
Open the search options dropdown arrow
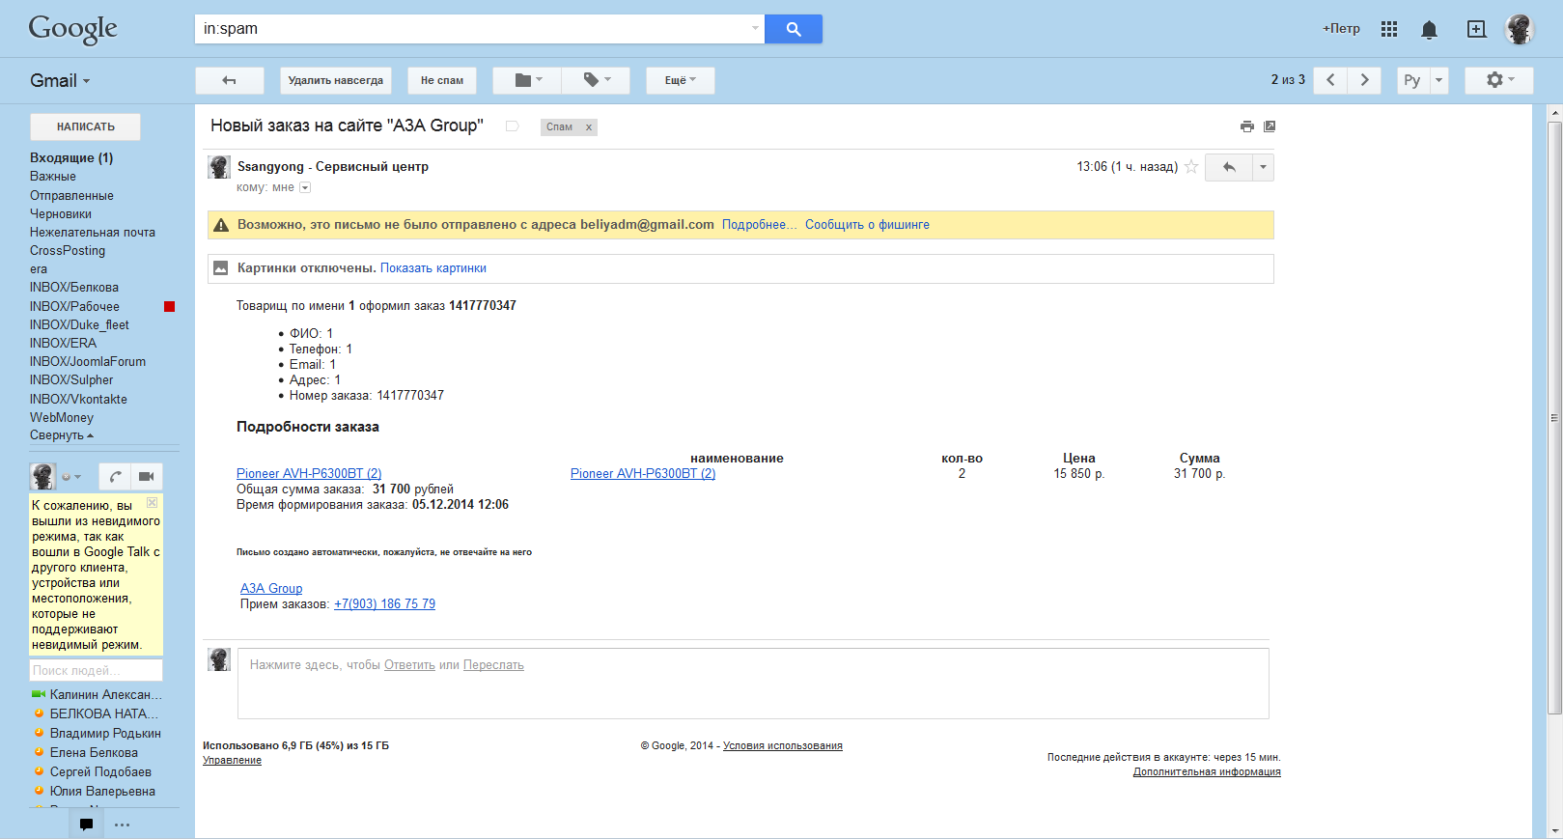pos(755,29)
